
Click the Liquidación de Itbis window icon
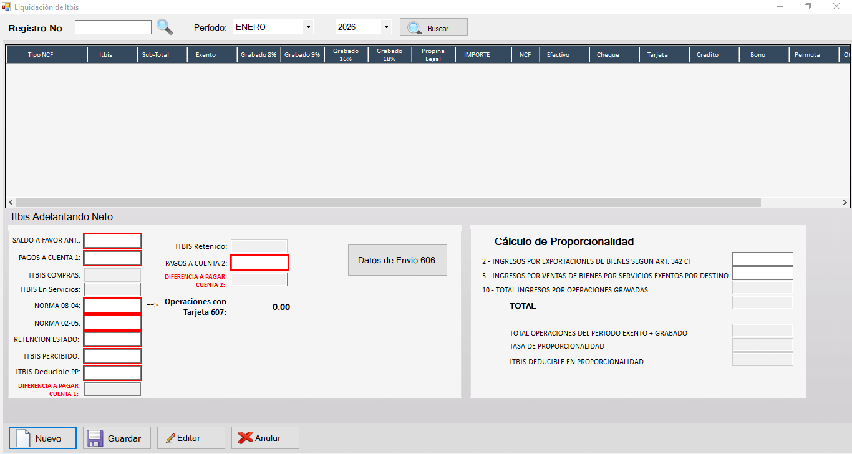point(7,7)
